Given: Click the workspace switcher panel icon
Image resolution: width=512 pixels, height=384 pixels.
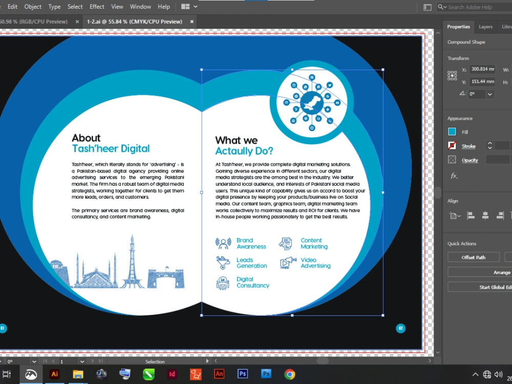Looking at the screenshot, I should (x=428, y=7).
